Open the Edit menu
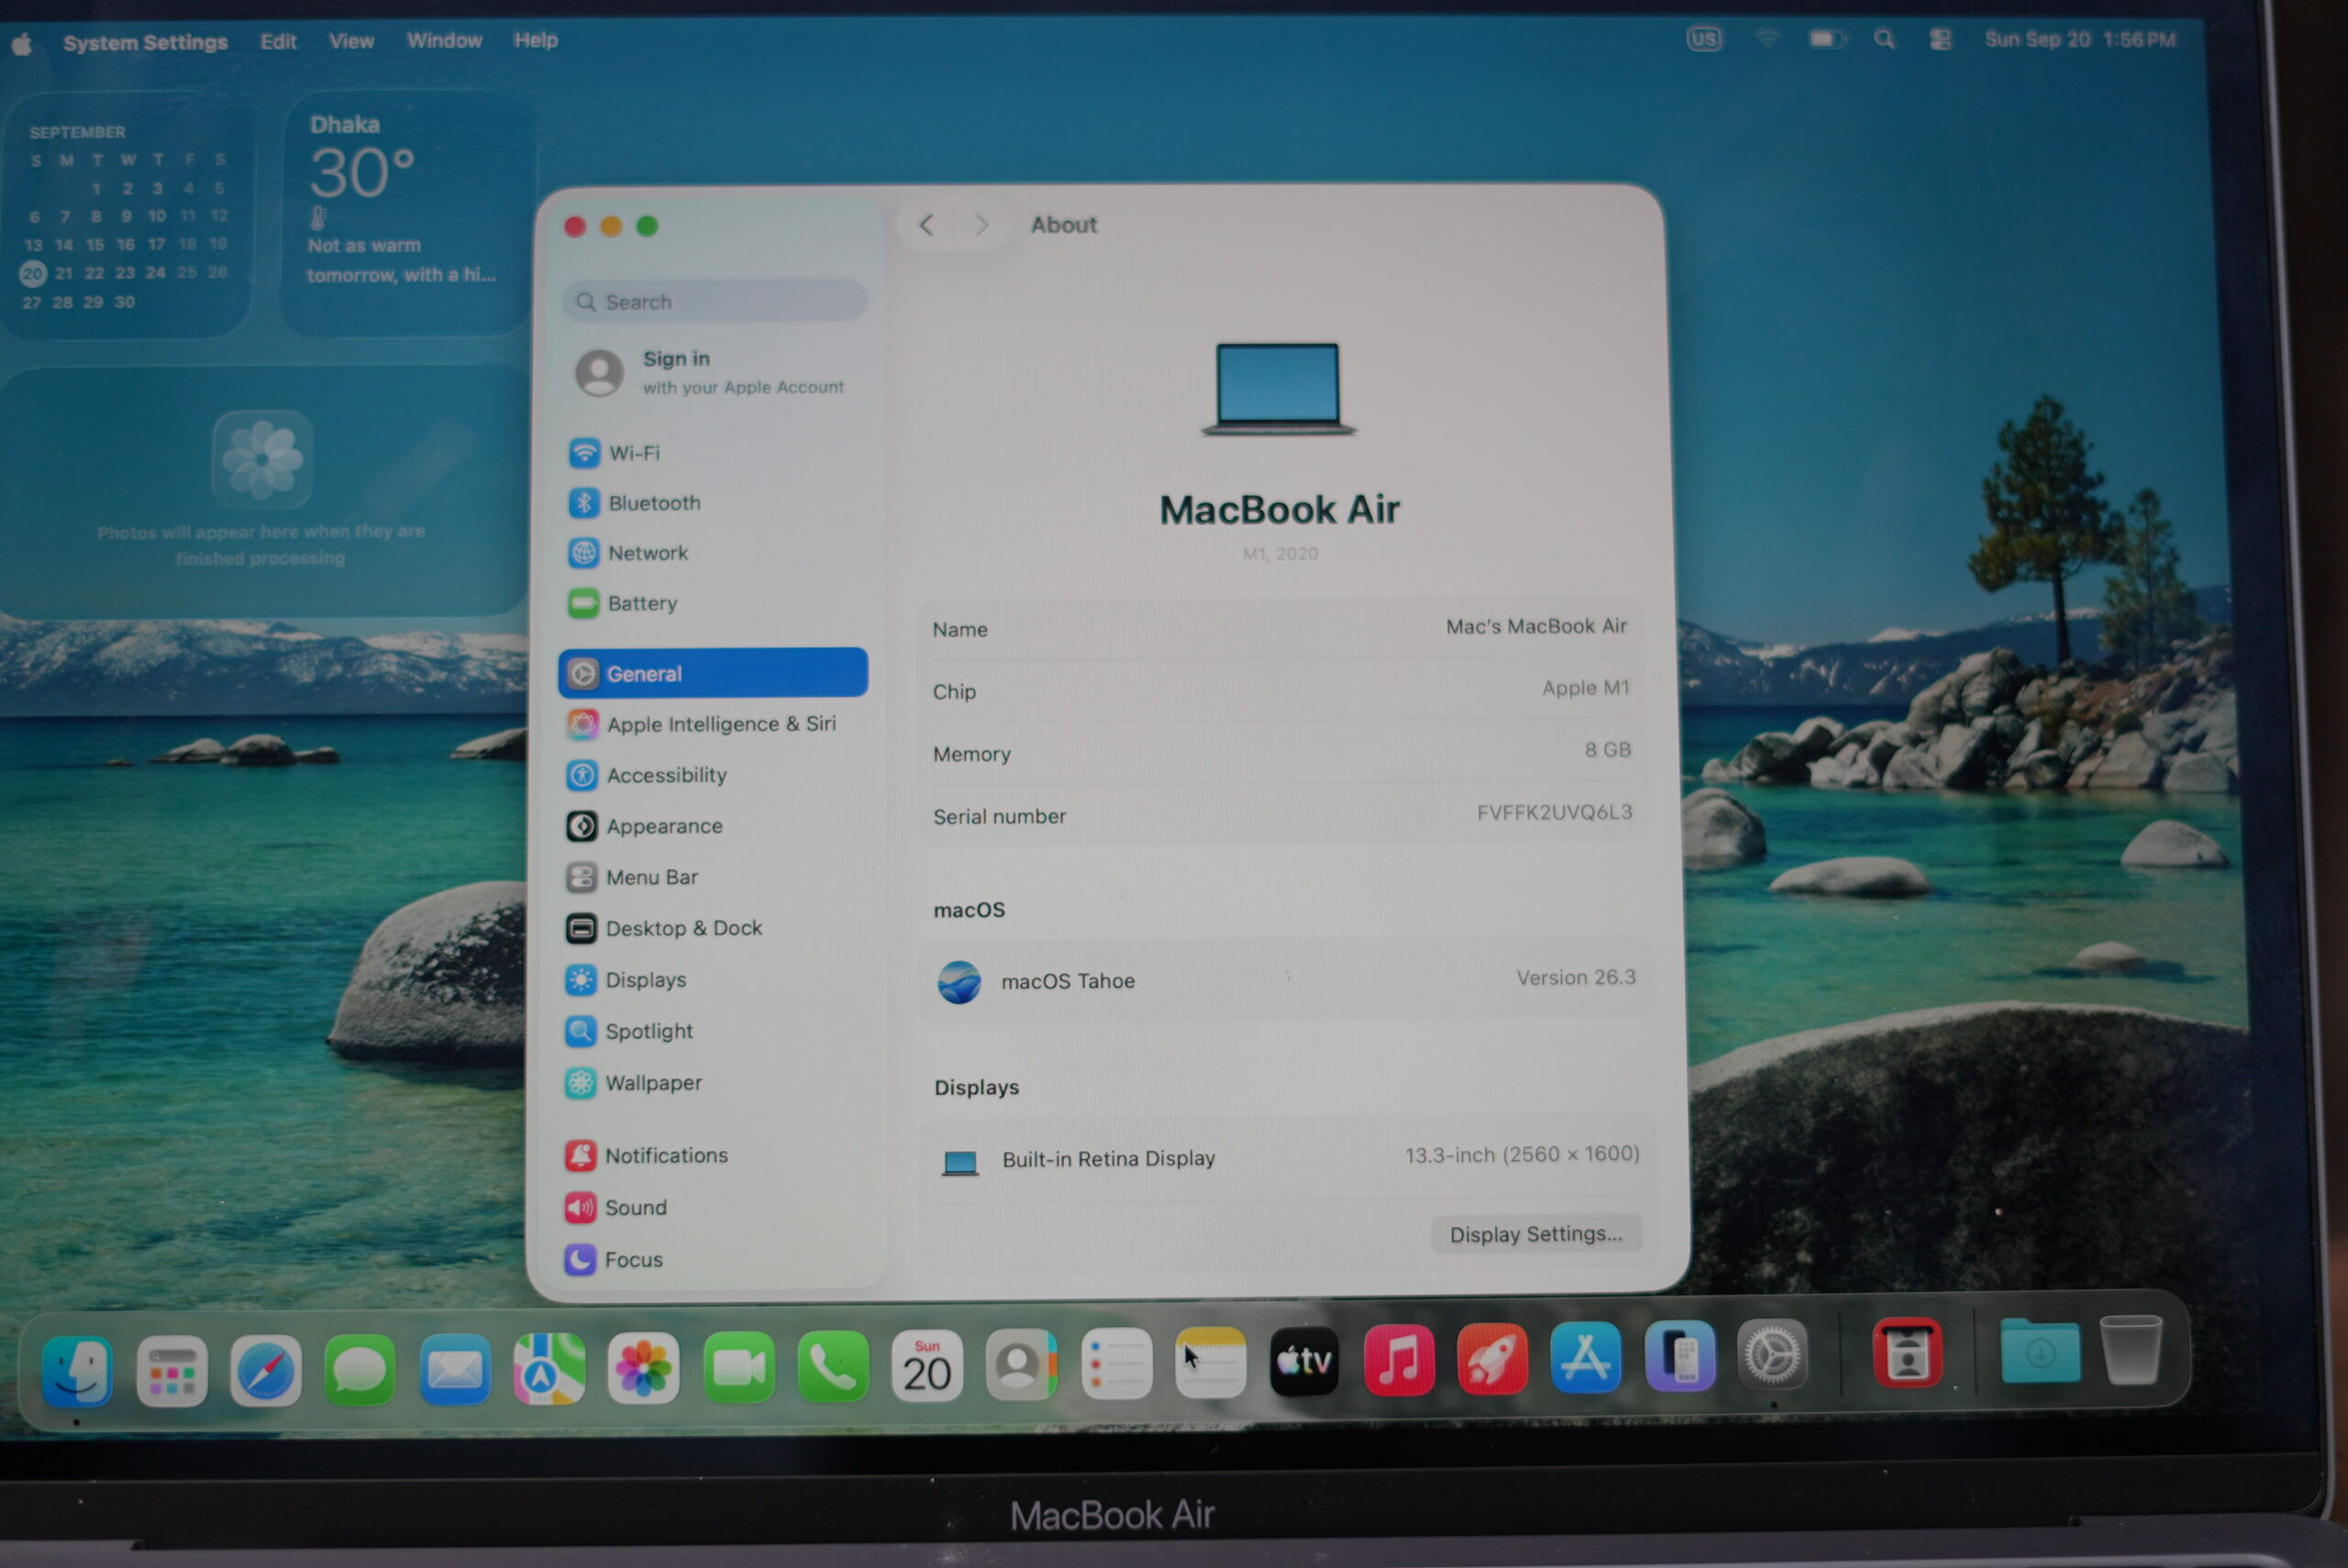This screenshot has width=2348, height=1568. [278, 42]
